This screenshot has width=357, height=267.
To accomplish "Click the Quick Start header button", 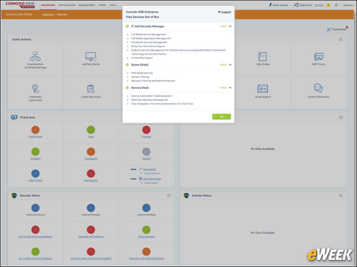I will (303, 5).
